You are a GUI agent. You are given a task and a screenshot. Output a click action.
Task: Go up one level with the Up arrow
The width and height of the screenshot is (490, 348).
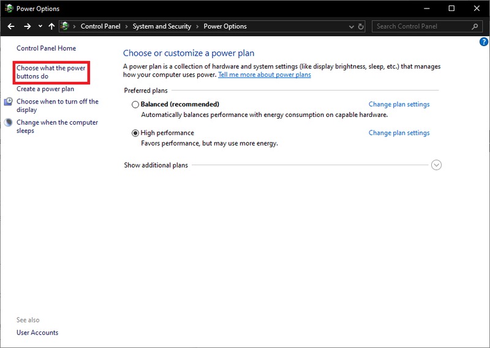coord(51,26)
